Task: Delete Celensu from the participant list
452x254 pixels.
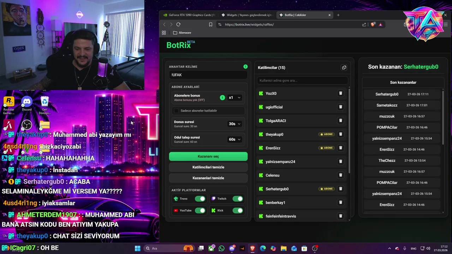Action: [340, 175]
